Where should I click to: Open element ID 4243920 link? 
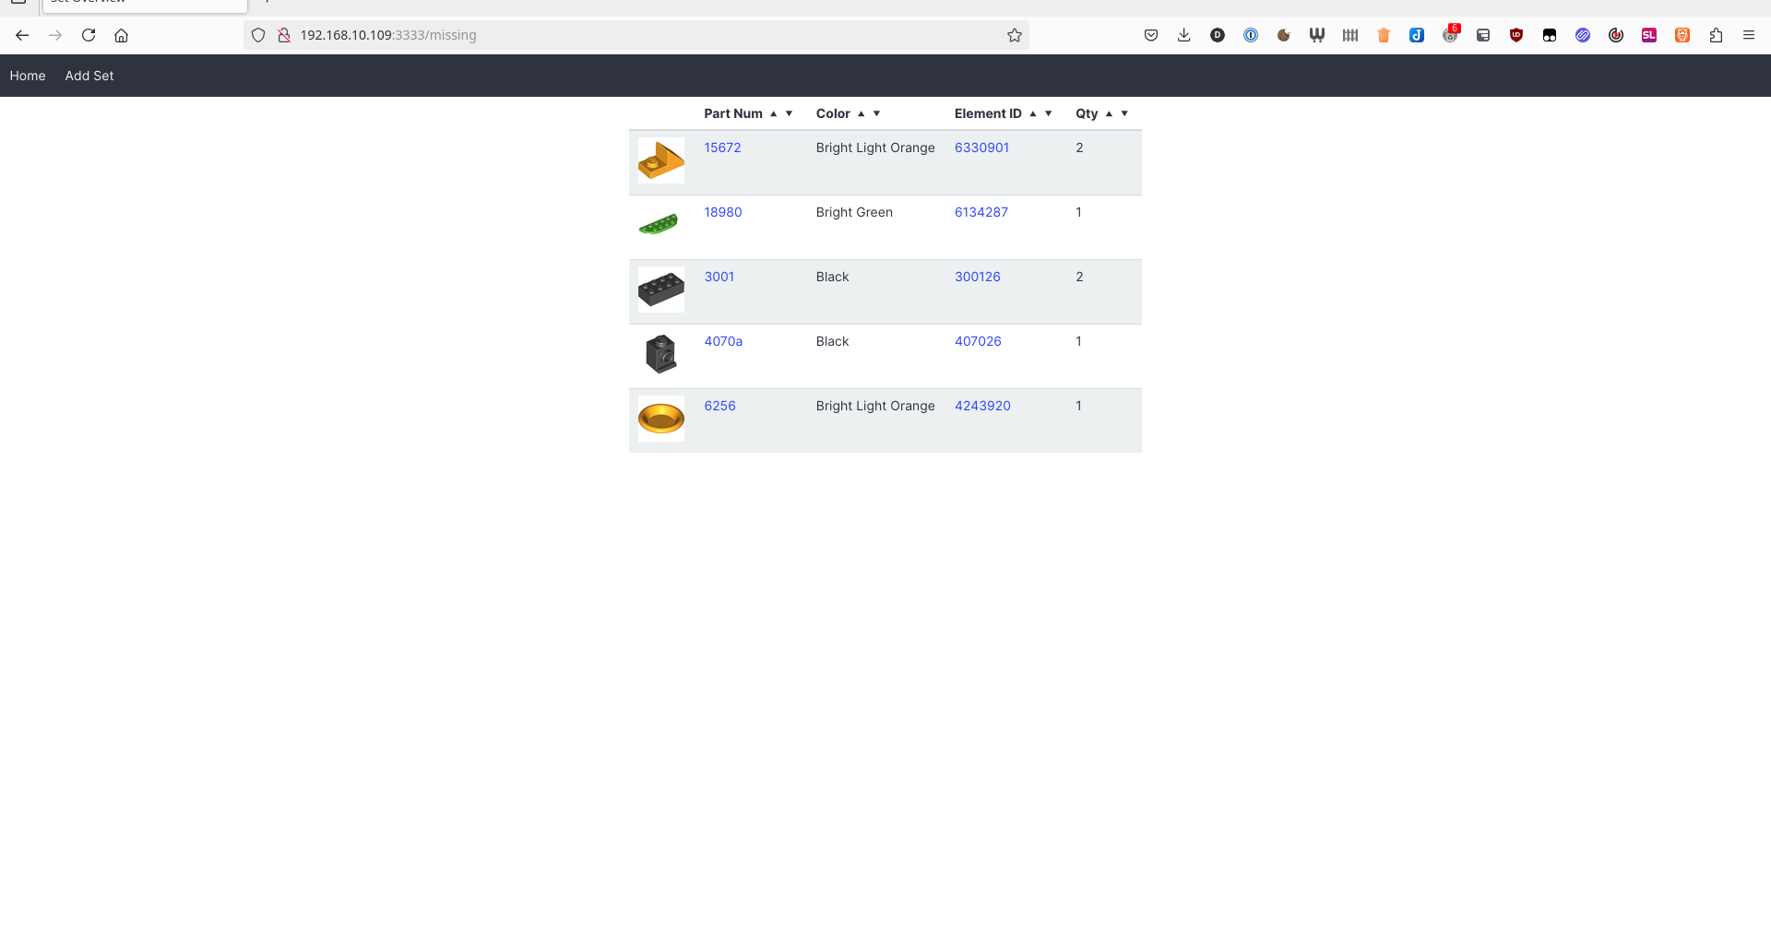click(x=982, y=406)
